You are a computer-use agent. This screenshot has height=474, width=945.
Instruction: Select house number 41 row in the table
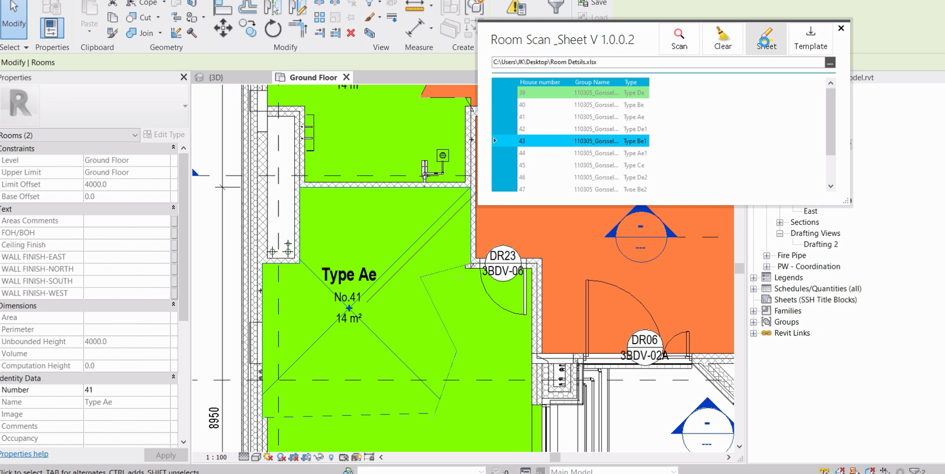[570, 117]
